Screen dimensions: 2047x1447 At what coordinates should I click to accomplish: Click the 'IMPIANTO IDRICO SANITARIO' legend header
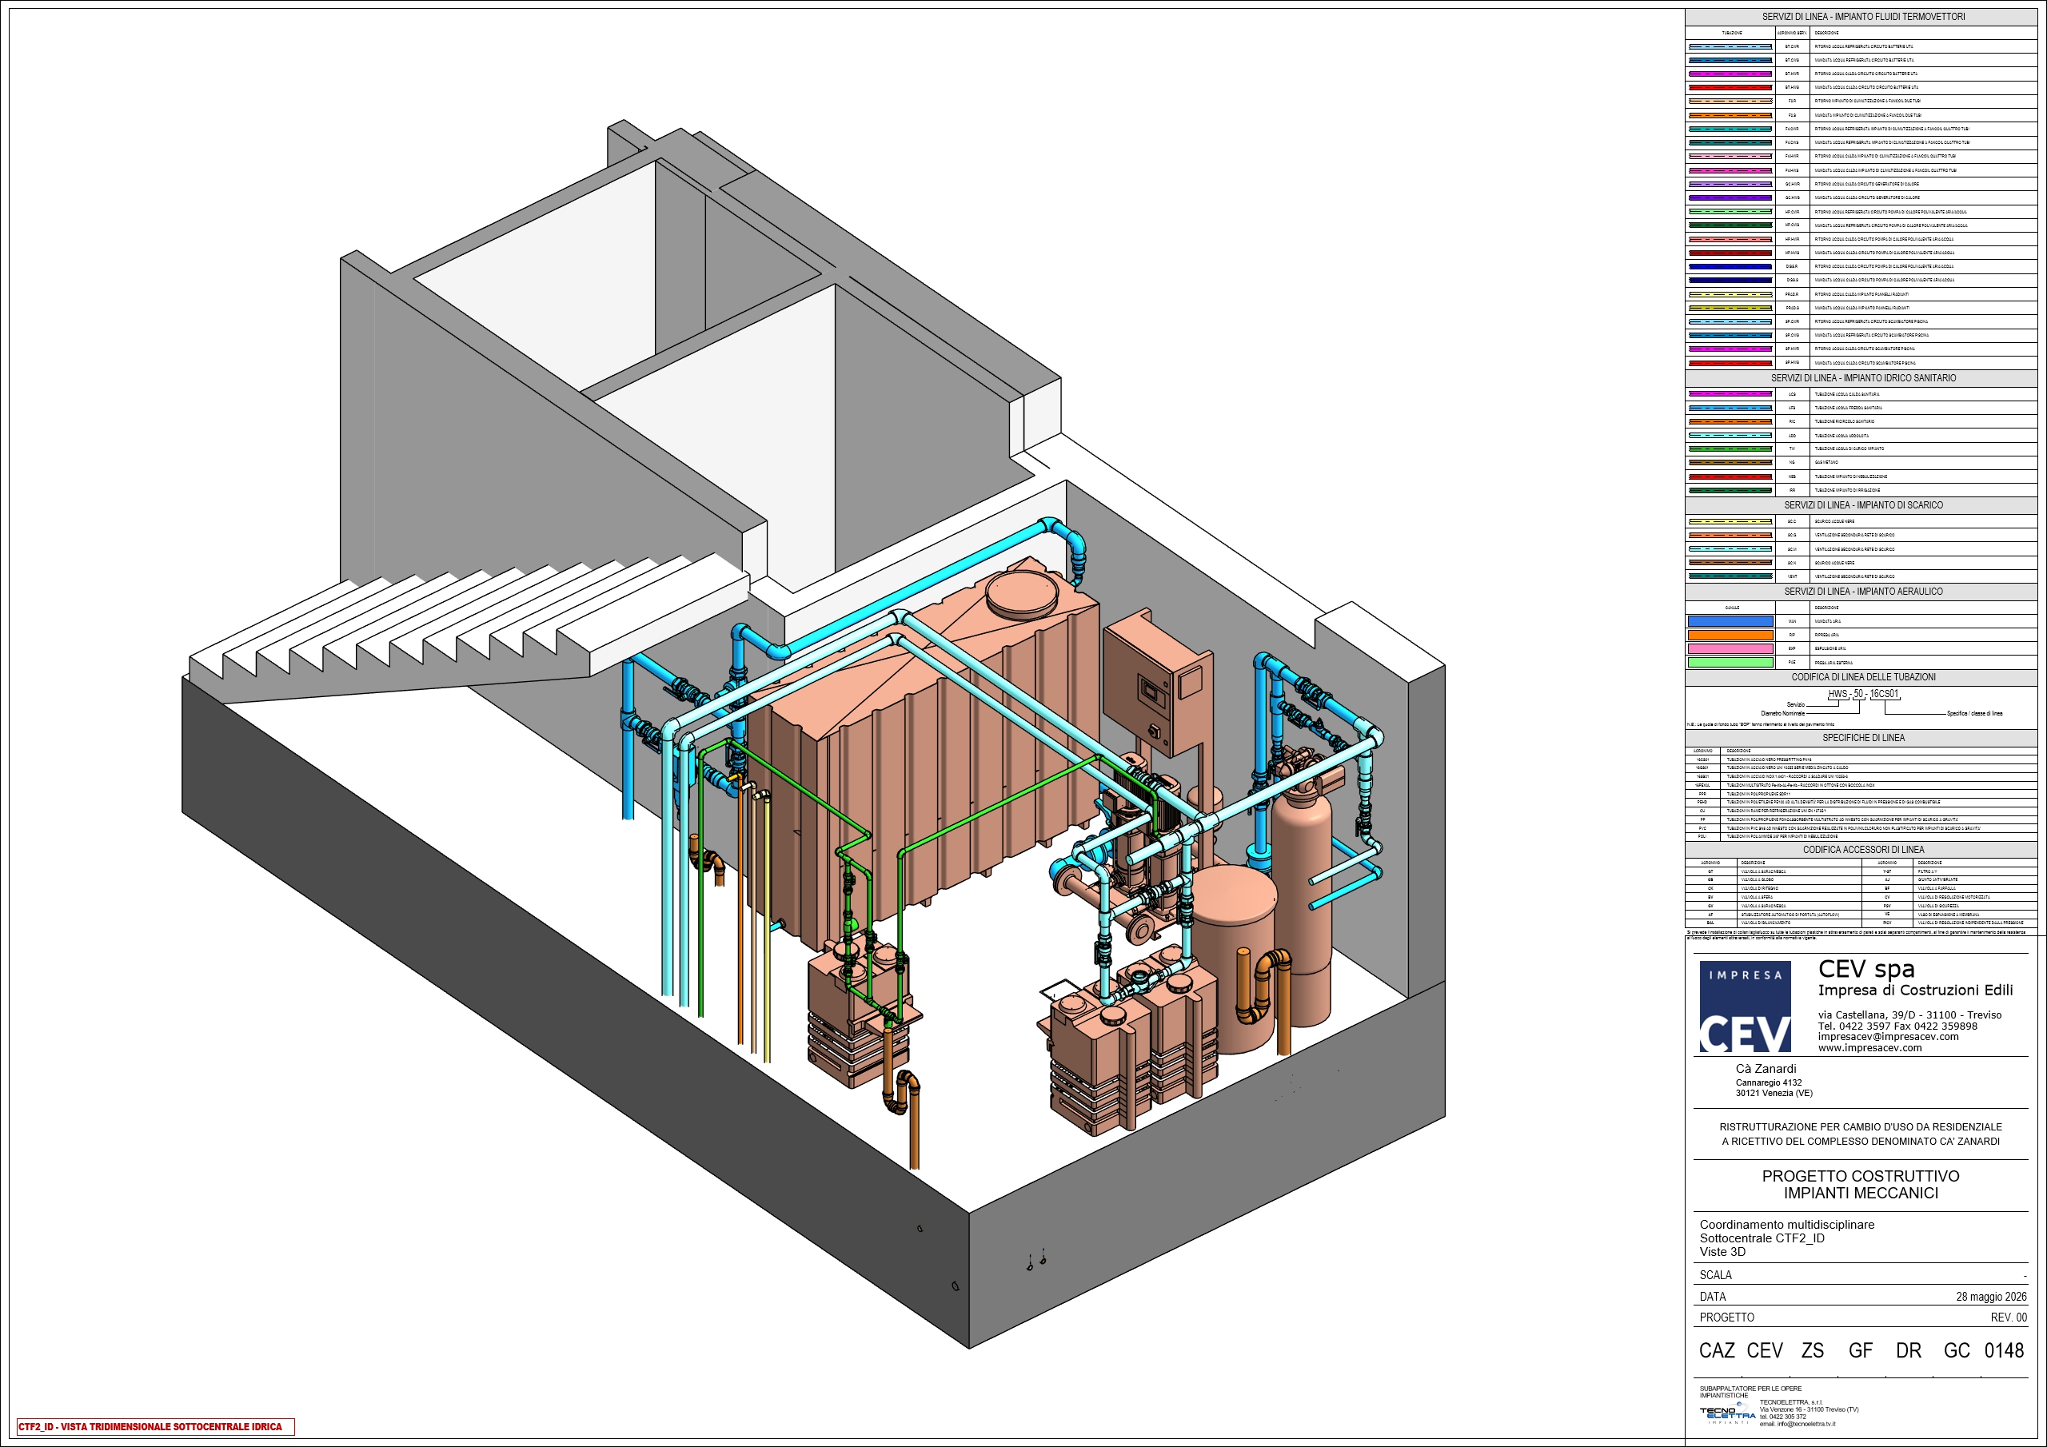coord(1862,378)
